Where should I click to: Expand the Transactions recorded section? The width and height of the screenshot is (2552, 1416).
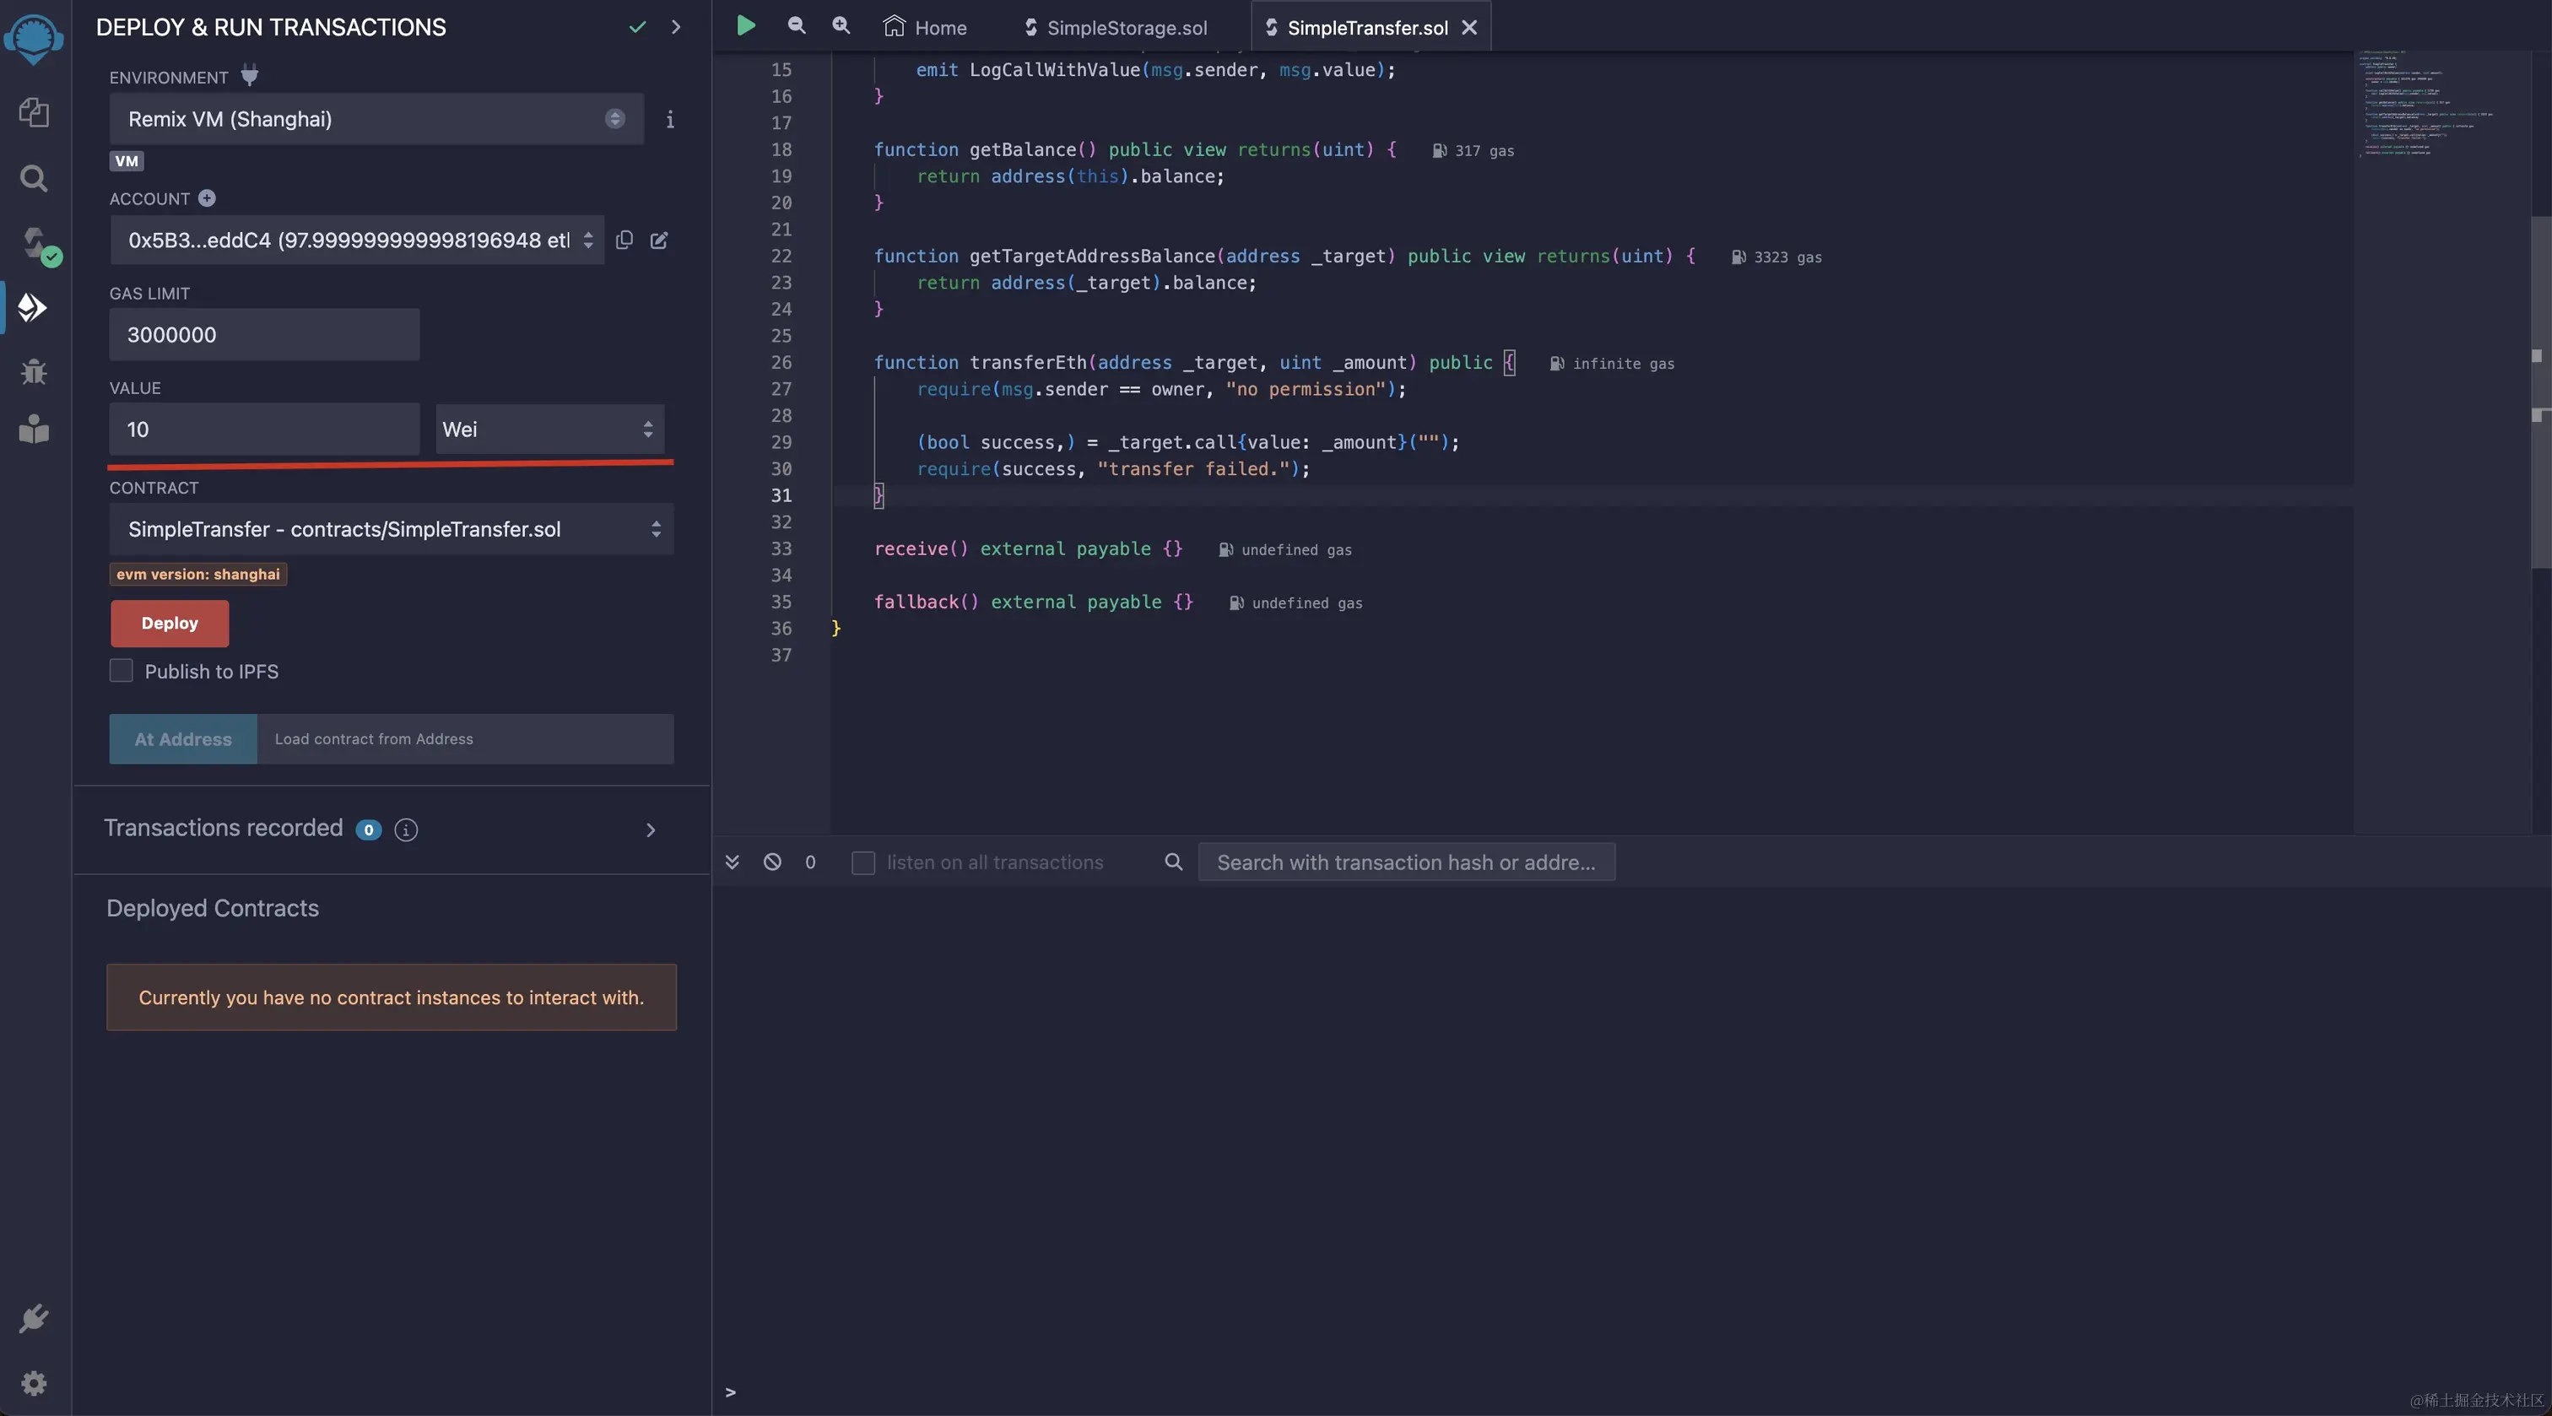(x=650, y=830)
